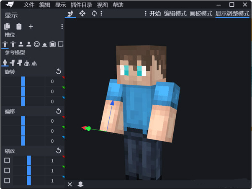
Task: Open toolbar options dots beside rotate tool
Action: pyautogui.click(x=101, y=13)
